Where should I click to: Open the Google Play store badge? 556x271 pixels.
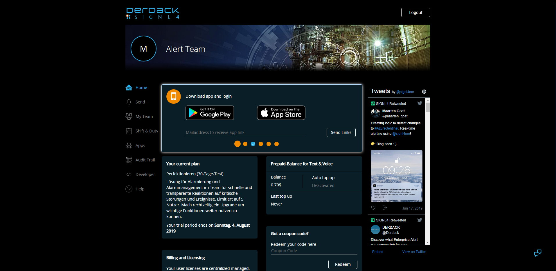click(x=210, y=113)
